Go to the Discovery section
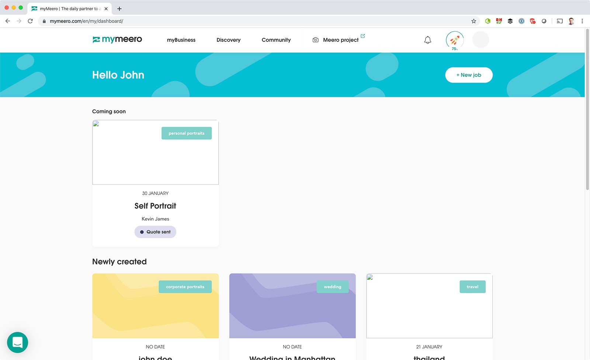 pyautogui.click(x=228, y=40)
